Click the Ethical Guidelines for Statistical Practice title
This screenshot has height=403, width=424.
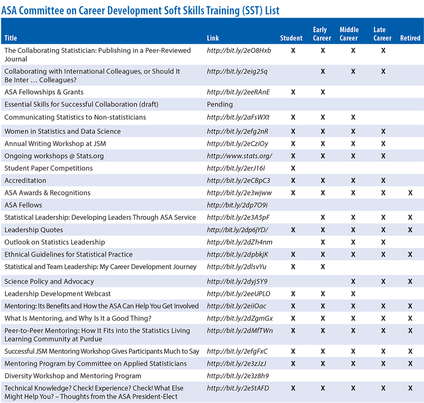68,254
